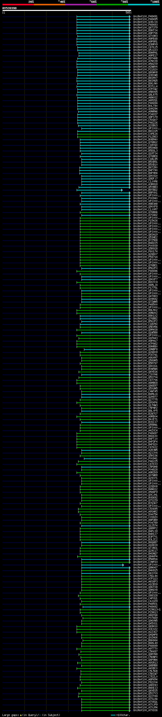Select hit label UniRef100_A9TTT0
The width and height of the screenshot is (162, 717).
[145, 649]
